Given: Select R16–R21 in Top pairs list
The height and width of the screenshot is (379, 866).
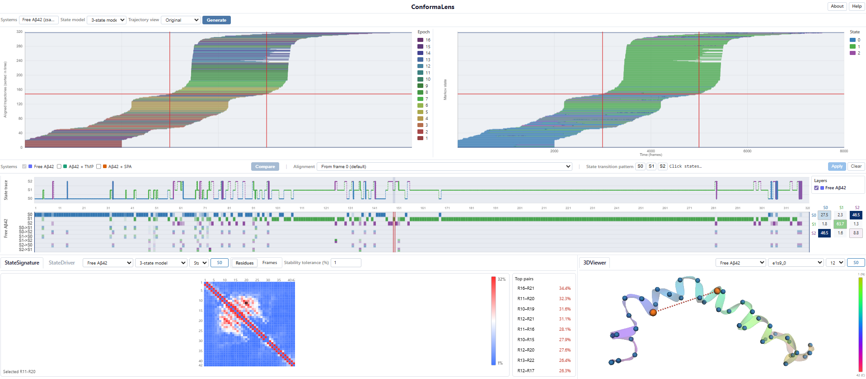Looking at the screenshot, I should 544,288.
